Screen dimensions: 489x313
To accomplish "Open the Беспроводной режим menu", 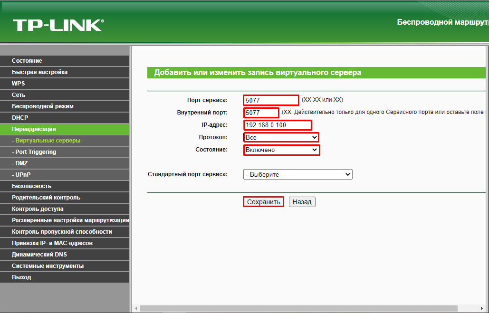I will [x=43, y=106].
